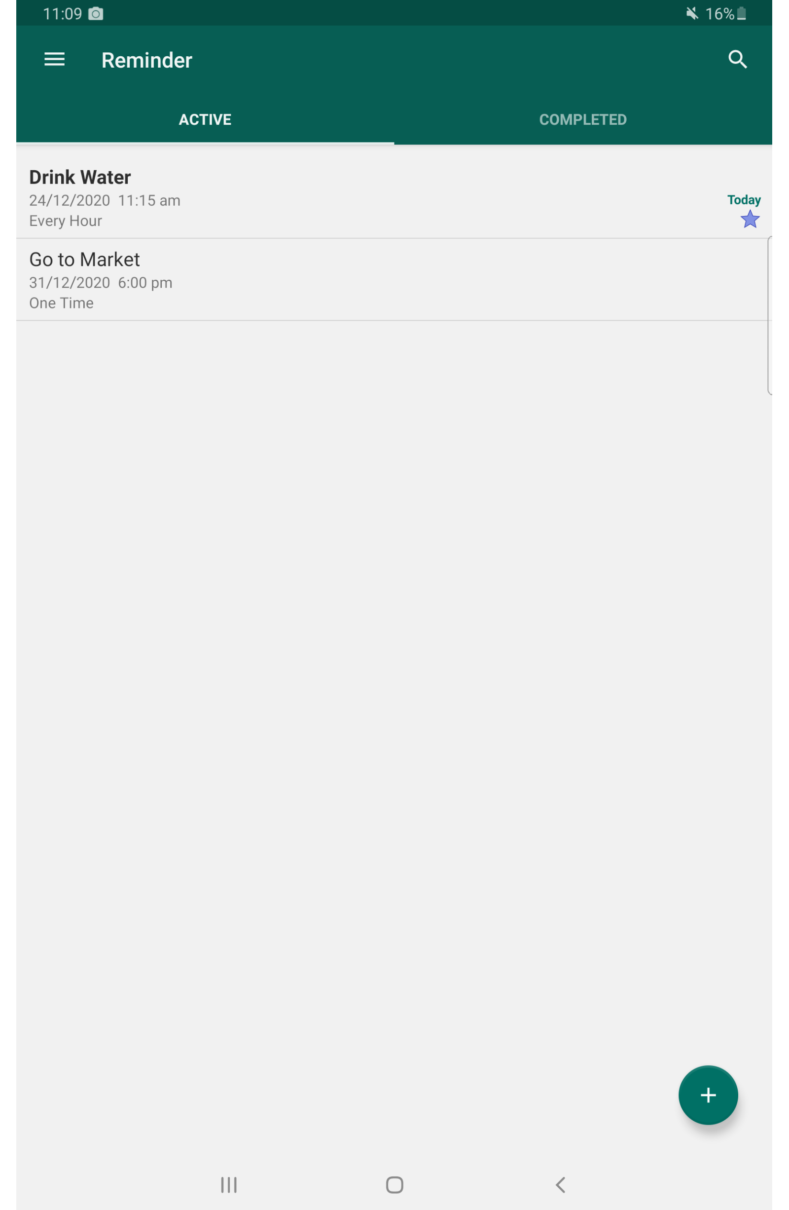Tap the search magnifier icon
The width and height of the screenshot is (789, 1210).
point(737,60)
